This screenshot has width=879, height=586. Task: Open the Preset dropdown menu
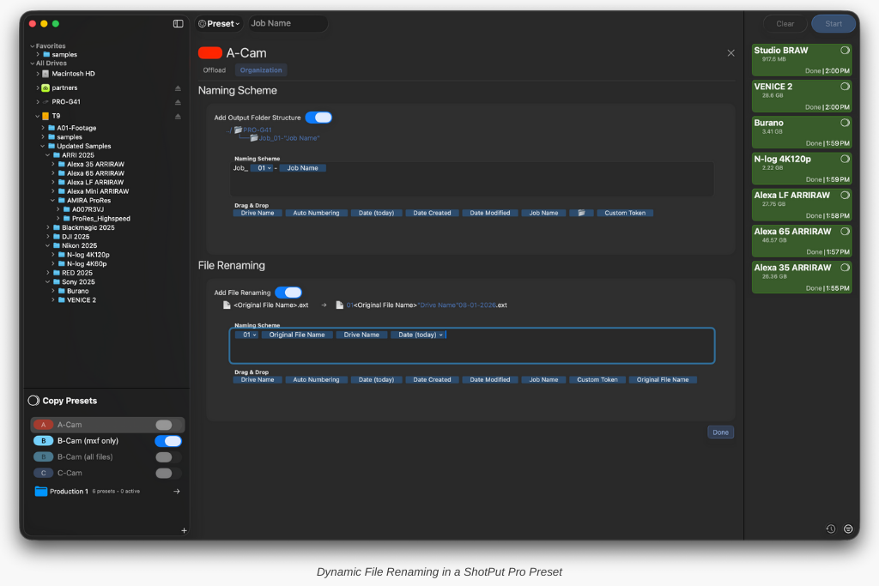(x=219, y=24)
